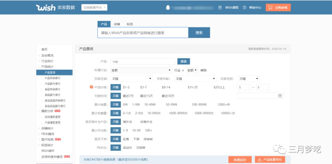Click the orange help icon beside 产品价格

pyautogui.click(x=91, y=87)
